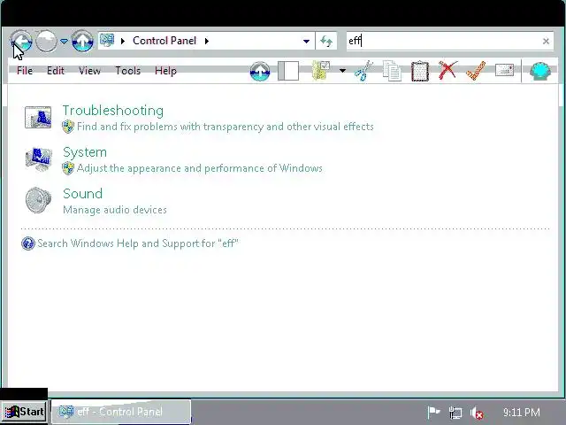566x425 pixels.
Task: Toggle the navigation pane icon
Action: [x=288, y=71]
